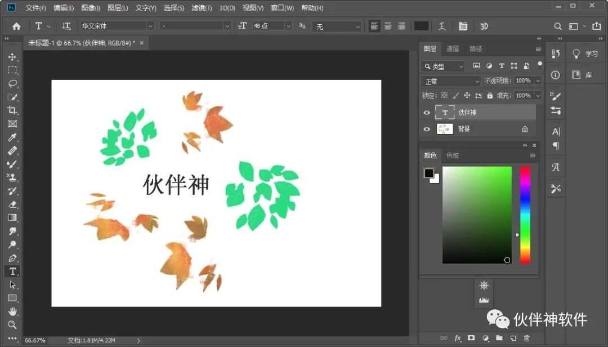The height and width of the screenshot is (347, 608).
Task: Open the opacity 不透明度 dropdown
Action: pos(538,80)
